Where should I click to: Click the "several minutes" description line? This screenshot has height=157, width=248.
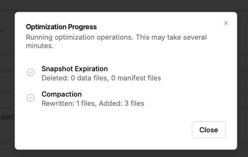click(39, 46)
